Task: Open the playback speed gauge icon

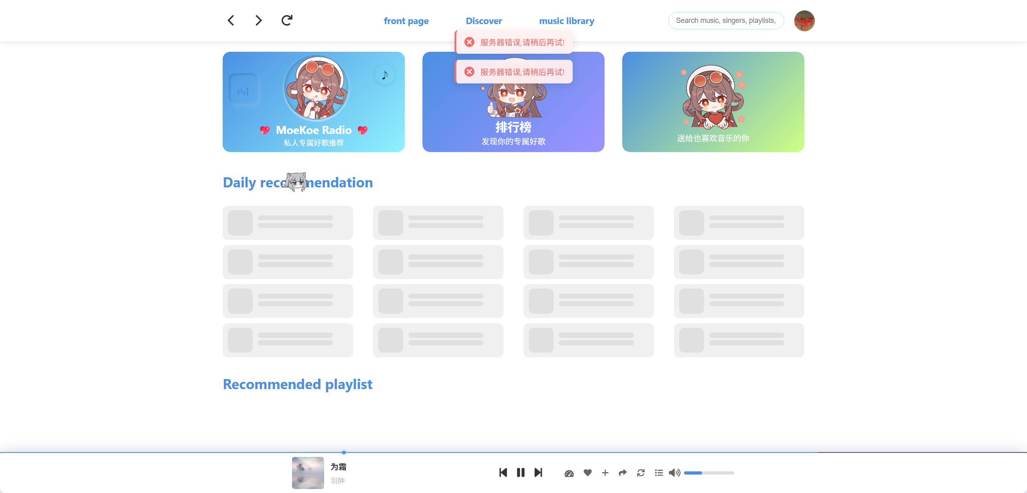Action: 569,473
